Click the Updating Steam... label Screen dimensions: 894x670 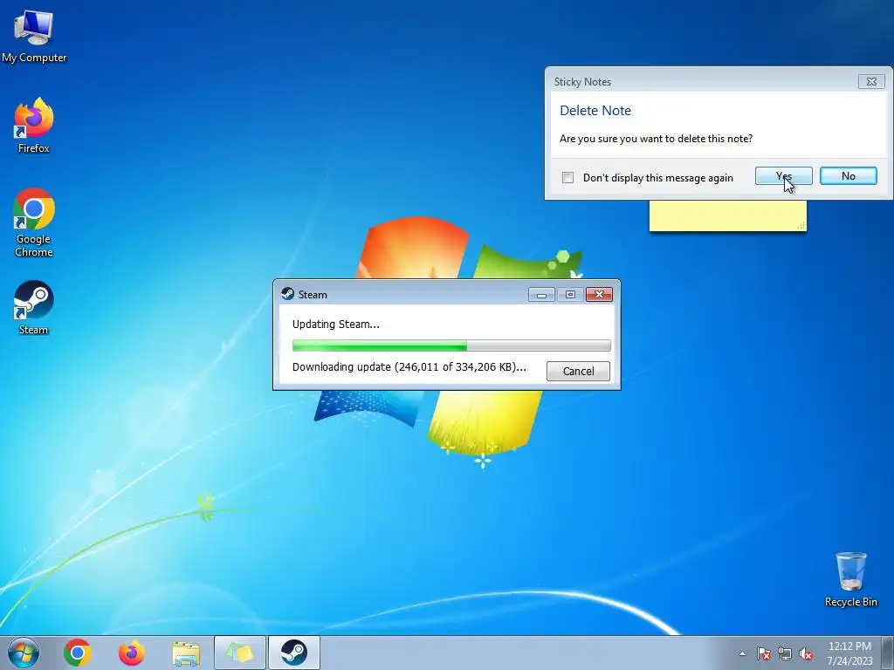point(336,325)
